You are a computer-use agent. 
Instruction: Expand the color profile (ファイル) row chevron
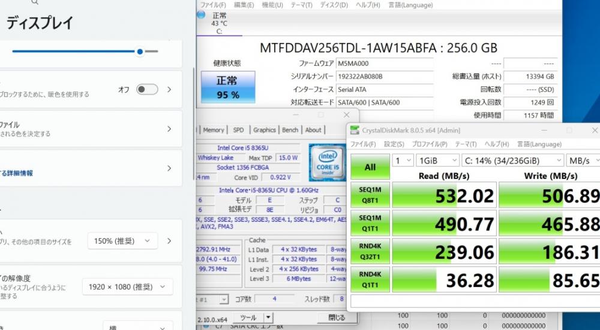(169, 129)
